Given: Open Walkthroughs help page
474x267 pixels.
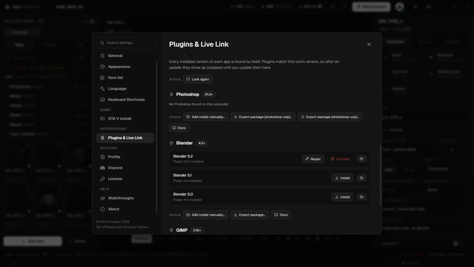Looking at the screenshot, I should click(125, 198).
